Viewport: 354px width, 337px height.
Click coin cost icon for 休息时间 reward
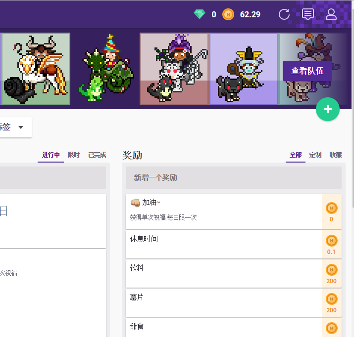point(331,241)
